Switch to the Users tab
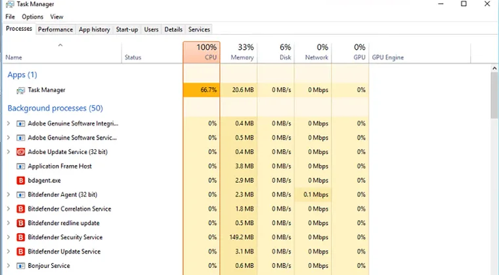499x275 pixels. [x=151, y=29]
